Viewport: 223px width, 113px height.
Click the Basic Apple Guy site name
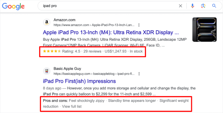coord(67,69)
